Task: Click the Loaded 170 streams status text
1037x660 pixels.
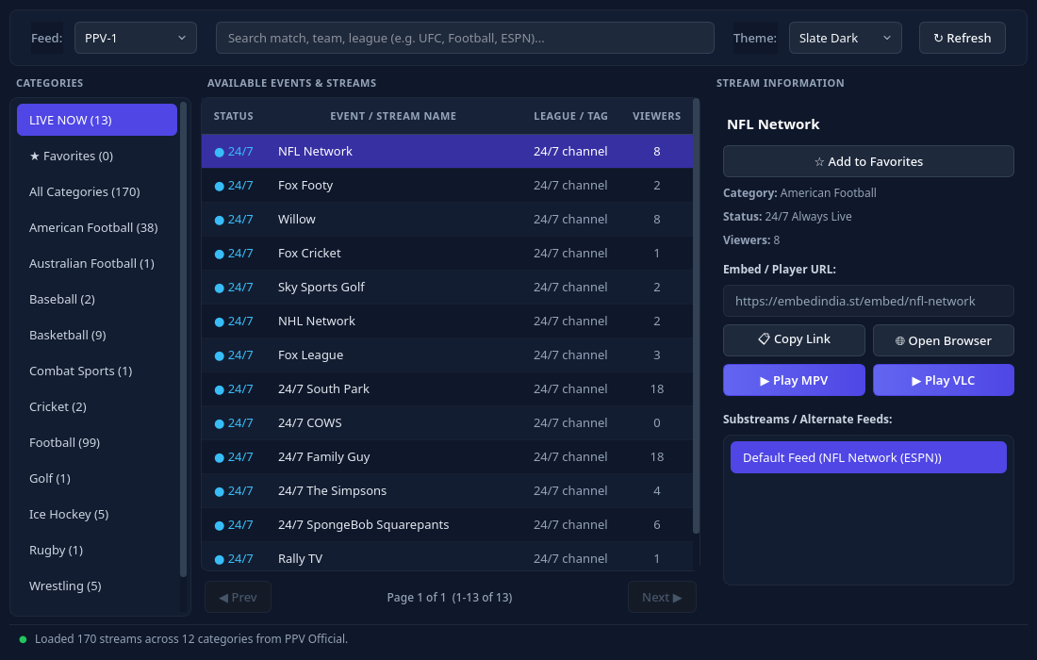Action: tap(191, 639)
